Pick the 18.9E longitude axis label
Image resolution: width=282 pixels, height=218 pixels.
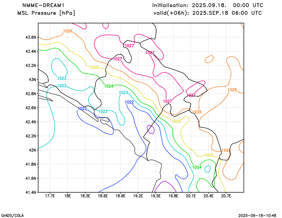point(121,196)
